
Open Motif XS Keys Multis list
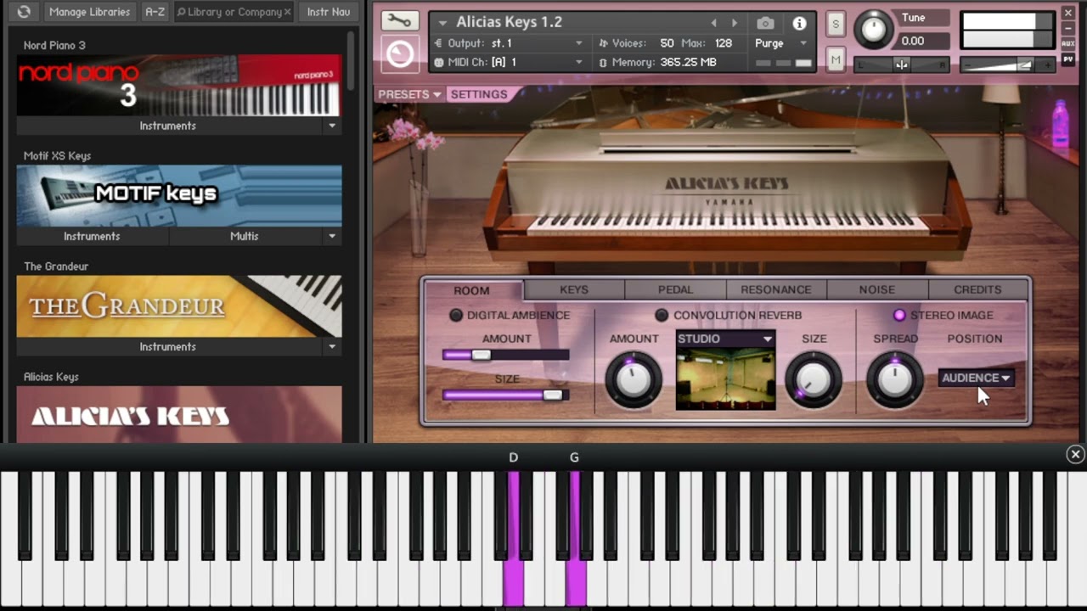[x=245, y=236]
